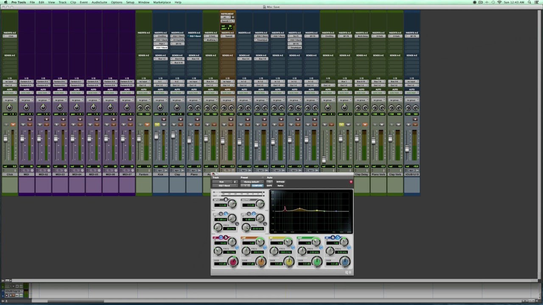The height and width of the screenshot is (305, 543).
Task: Record-enable the Piano track
Action: (x=197, y=119)
